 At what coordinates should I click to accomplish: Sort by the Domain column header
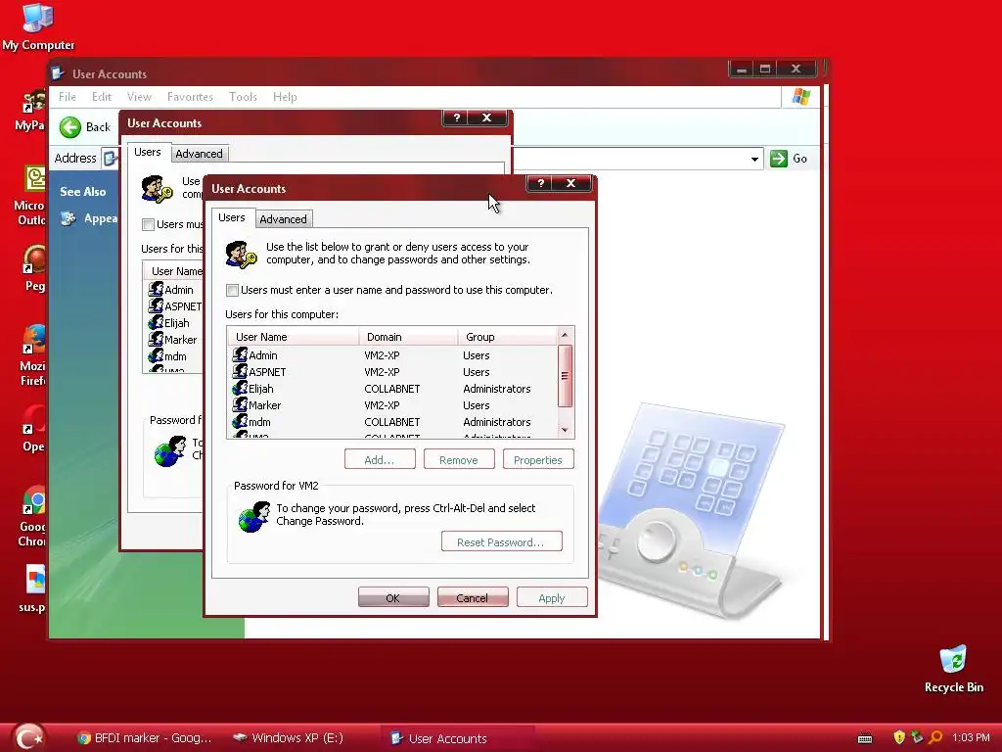point(408,337)
